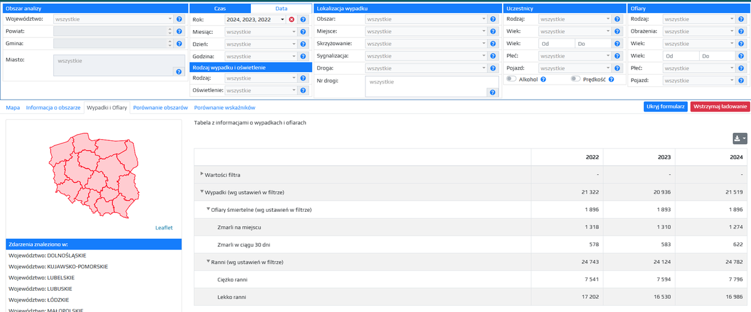Open the help icon inside the Miasto box
Image resolution: width=751 pixels, height=312 pixels.
[180, 72]
